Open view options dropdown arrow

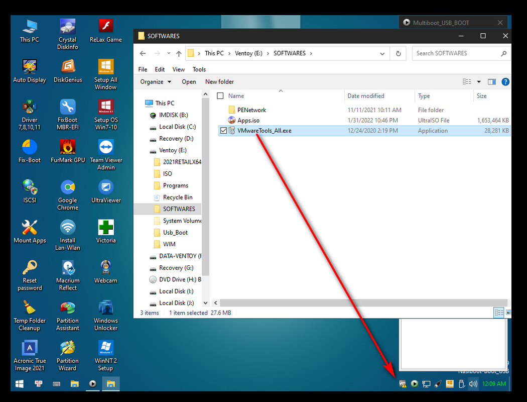coord(479,82)
